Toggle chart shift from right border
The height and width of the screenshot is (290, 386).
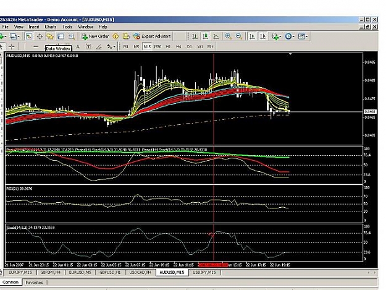(x=263, y=36)
